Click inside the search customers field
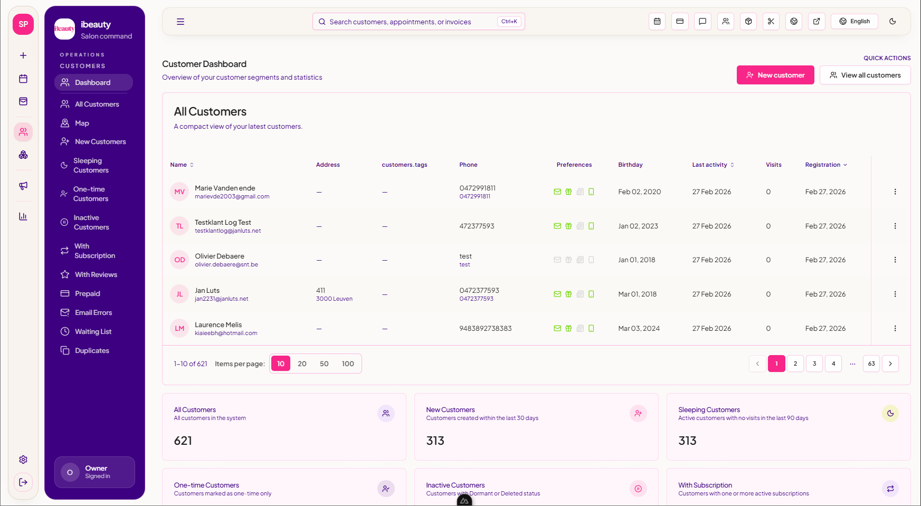 [417, 21]
